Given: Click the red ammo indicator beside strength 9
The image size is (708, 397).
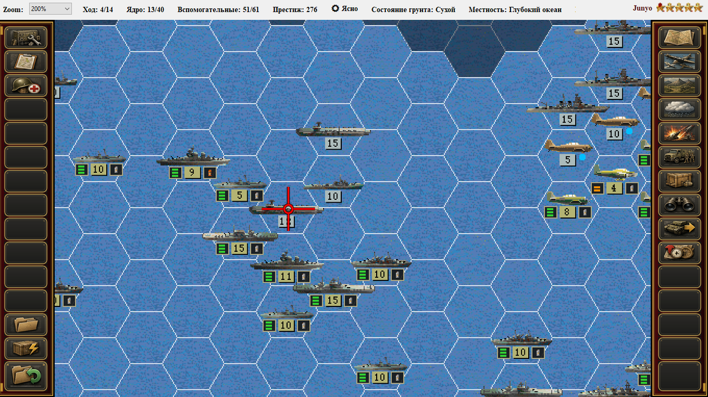Looking at the screenshot, I should 210,173.
